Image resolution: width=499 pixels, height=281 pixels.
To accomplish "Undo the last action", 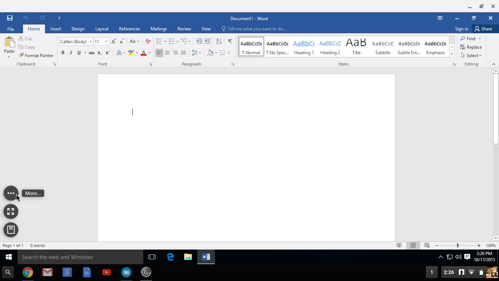I will pyautogui.click(x=26, y=18).
